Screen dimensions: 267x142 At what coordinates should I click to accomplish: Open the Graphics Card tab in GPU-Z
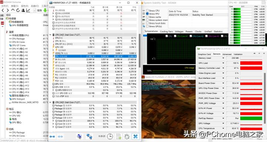click(204, 54)
